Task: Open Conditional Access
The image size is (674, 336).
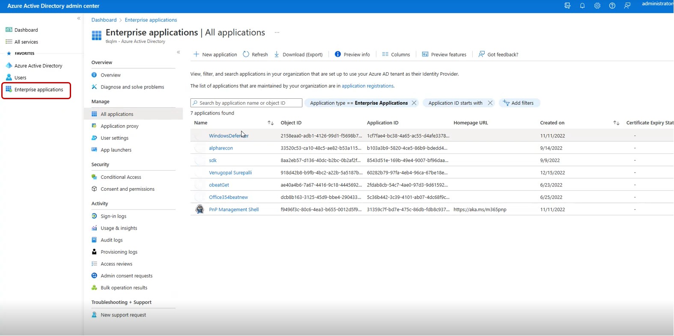Action: tap(121, 177)
